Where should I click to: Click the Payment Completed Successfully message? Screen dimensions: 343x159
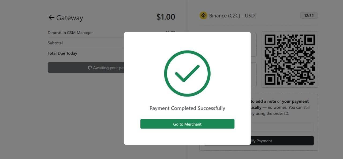click(187, 108)
